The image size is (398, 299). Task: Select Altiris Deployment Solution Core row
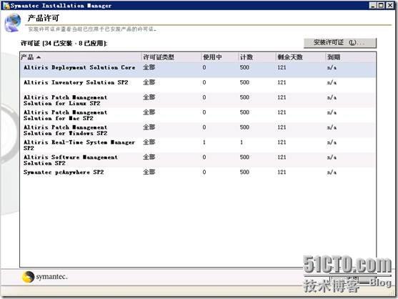[x=198, y=69]
